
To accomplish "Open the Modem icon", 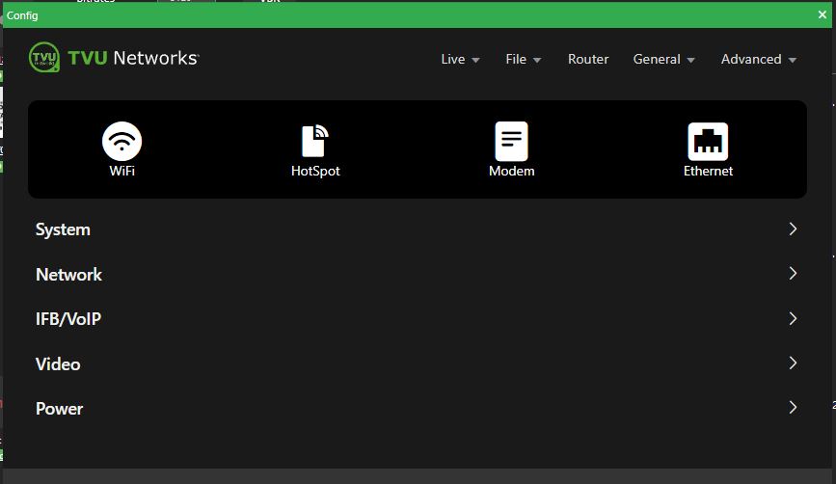I will pyautogui.click(x=511, y=142).
